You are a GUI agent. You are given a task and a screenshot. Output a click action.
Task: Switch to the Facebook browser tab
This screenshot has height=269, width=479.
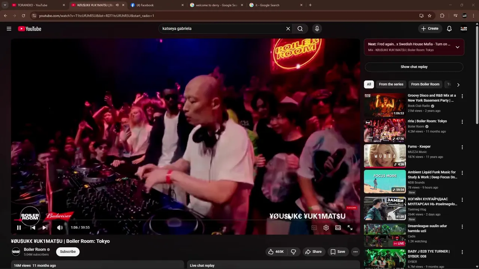tap(157, 5)
